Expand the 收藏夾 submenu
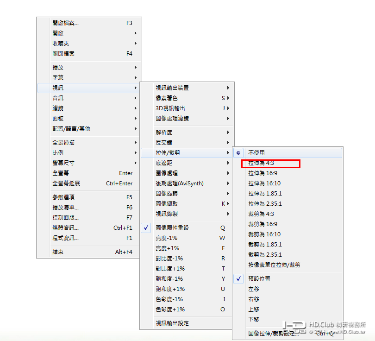The height and width of the screenshot is (341, 375). point(88,44)
